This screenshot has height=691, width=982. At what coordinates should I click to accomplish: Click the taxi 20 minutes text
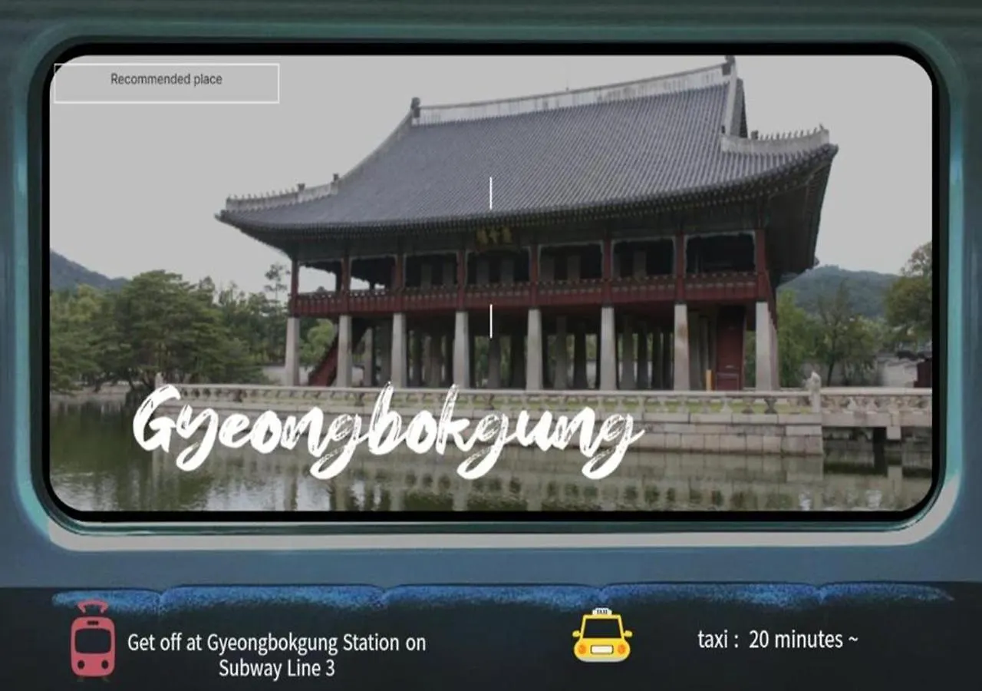click(777, 640)
